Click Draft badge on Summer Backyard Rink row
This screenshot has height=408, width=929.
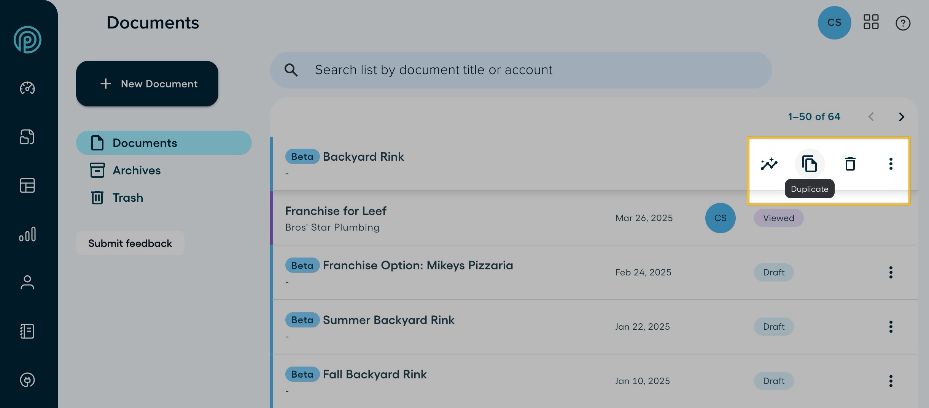[774, 327]
